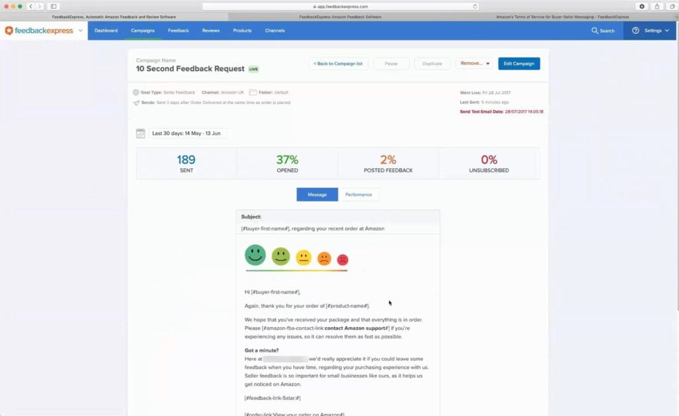Click the calendar icon by date range

point(141,133)
